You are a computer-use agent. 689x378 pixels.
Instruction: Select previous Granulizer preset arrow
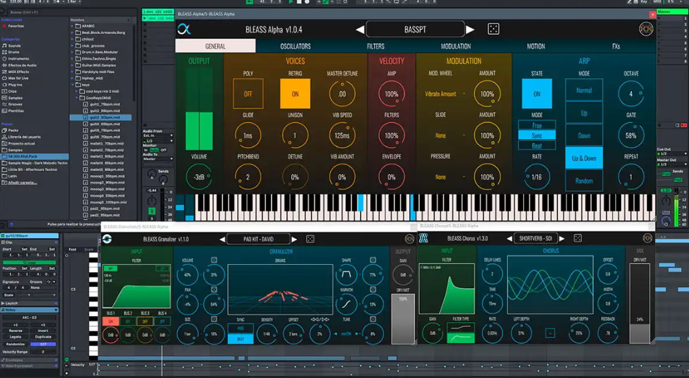(223, 240)
